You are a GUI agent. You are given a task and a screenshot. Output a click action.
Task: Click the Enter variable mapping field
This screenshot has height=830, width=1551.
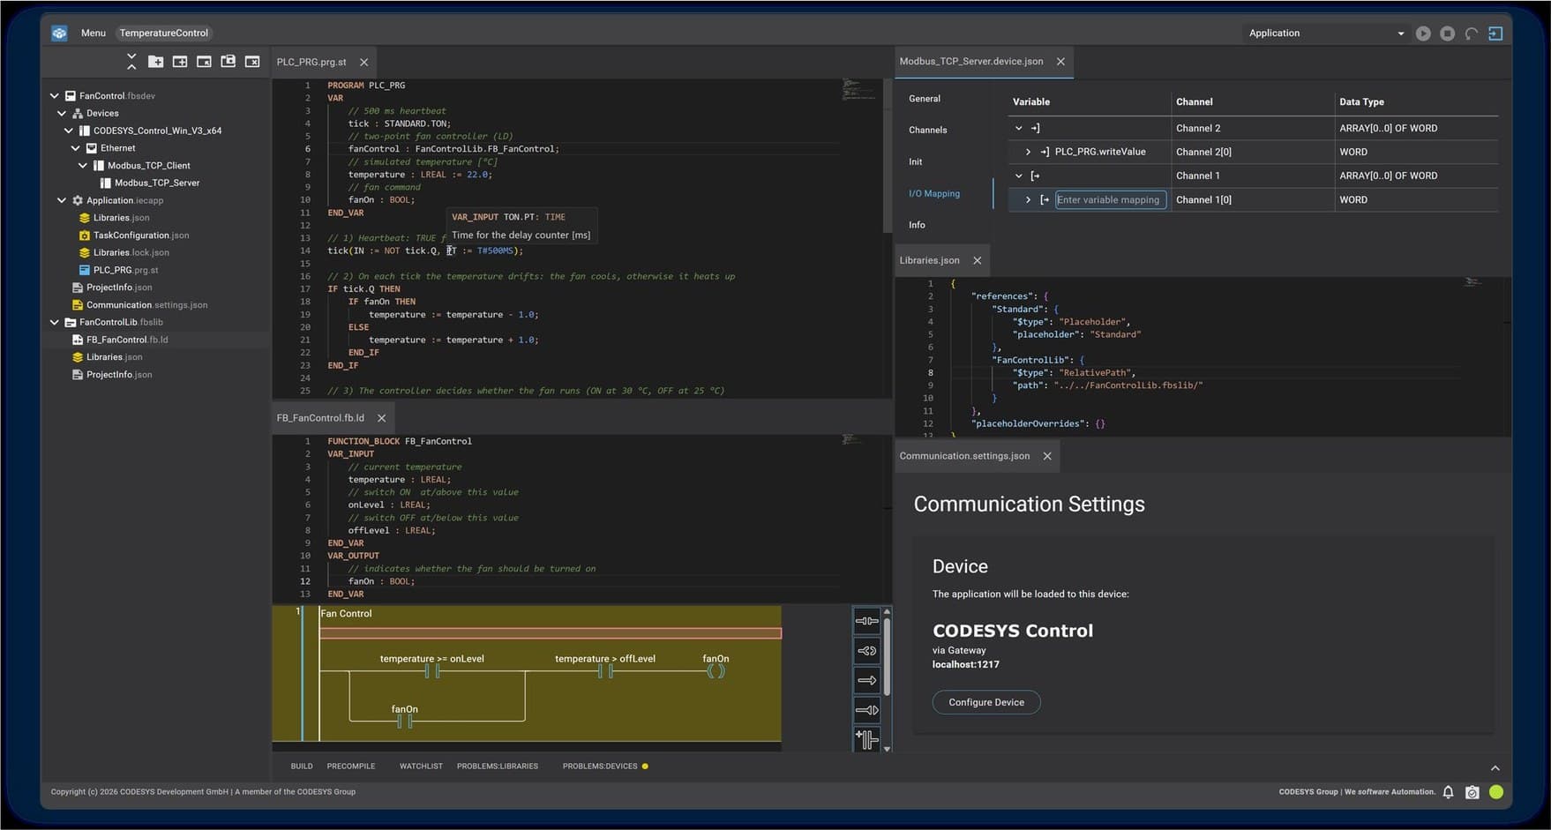[x=1110, y=199]
